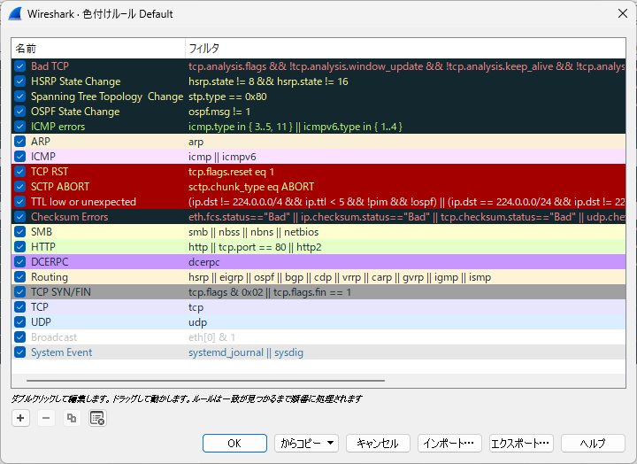This screenshot has height=464, width=637.
Task: Click the OK button
Action: (x=234, y=444)
